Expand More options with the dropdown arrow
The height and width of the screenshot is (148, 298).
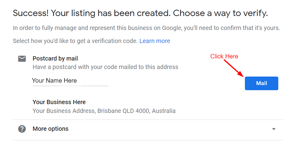click(x=274, y=129)
